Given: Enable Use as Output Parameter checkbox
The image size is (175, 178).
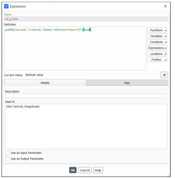Looking at the screenshot, I should coord(7,159).
